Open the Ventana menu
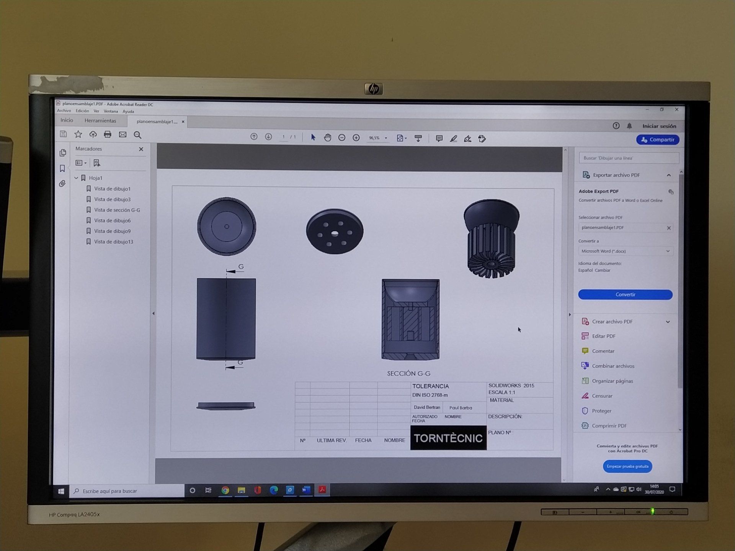735x551 pixels. tap(111, 111)
